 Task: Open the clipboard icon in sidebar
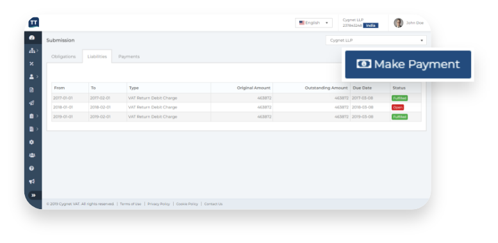pos(31,116)
